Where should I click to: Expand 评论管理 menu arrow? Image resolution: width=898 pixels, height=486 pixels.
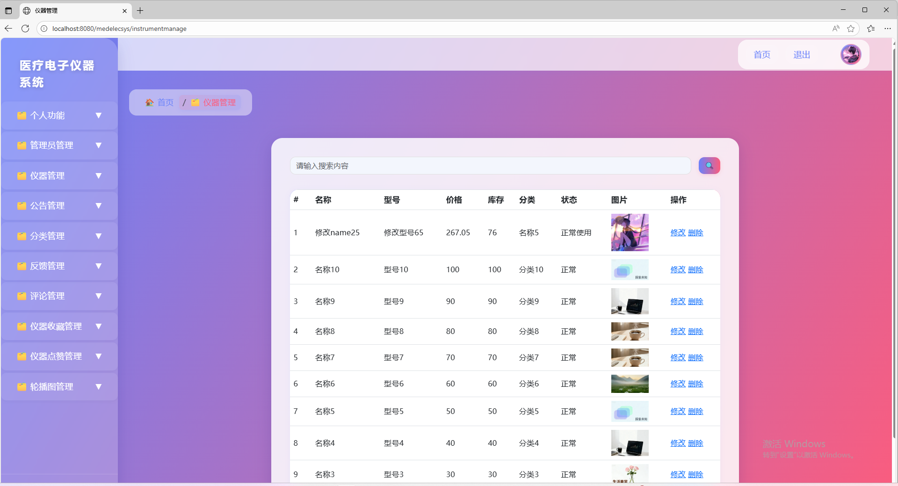[x=98, y=296]
